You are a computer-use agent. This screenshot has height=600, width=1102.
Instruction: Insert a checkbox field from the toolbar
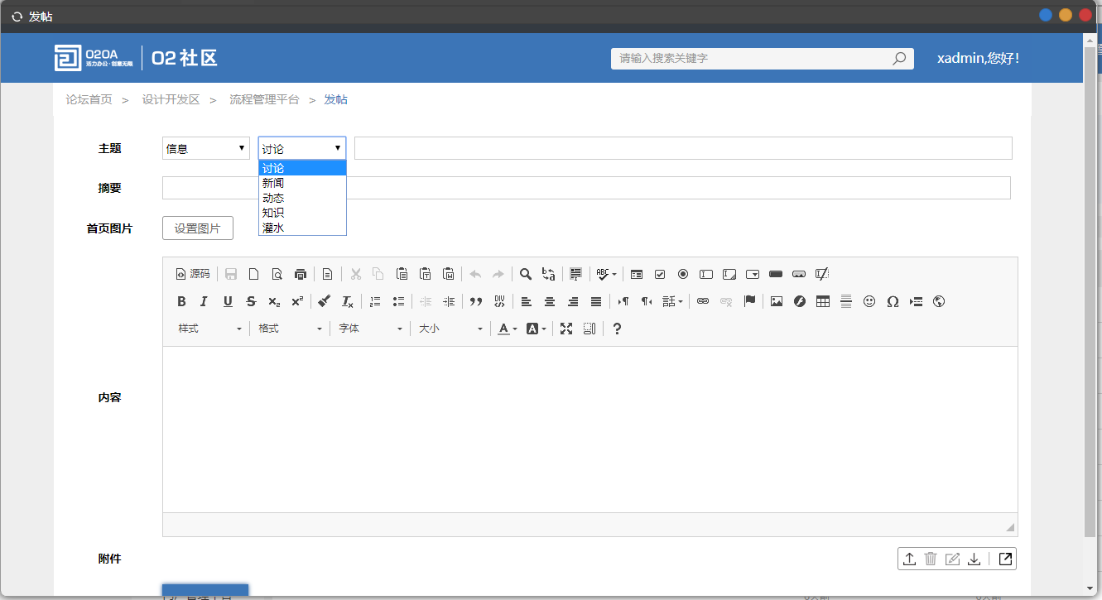(660, 274)
